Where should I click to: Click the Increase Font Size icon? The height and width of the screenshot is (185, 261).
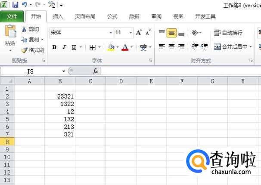coord(139,32)
